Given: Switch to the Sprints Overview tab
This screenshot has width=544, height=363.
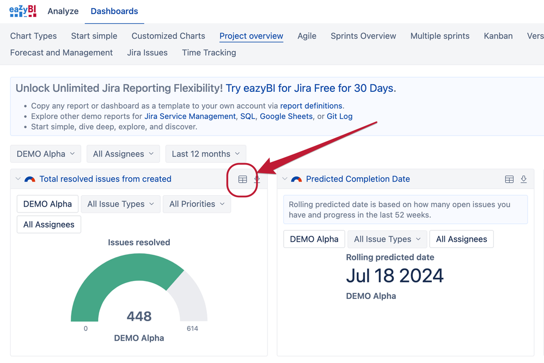Looking at the screenshot, I should pos(363,36).
